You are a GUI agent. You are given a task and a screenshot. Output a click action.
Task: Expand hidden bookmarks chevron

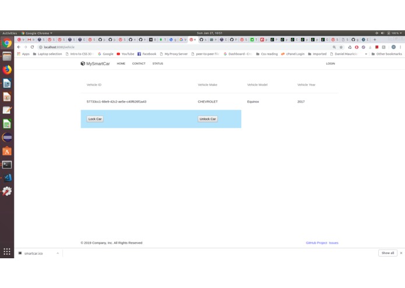[366, 54]
